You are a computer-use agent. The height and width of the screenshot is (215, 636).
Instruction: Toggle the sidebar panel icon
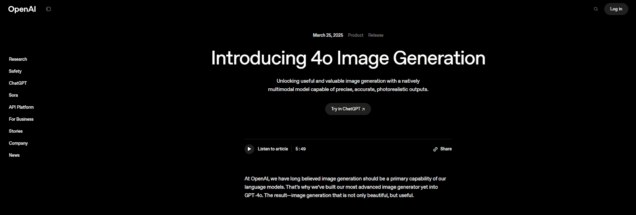coord(48,9)
